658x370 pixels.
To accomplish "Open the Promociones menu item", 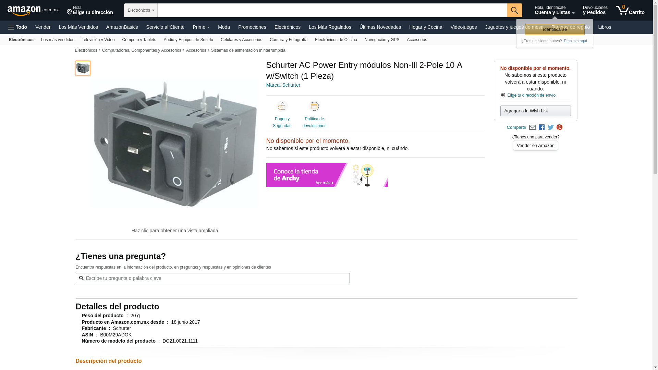I will (x=252, y=27).
